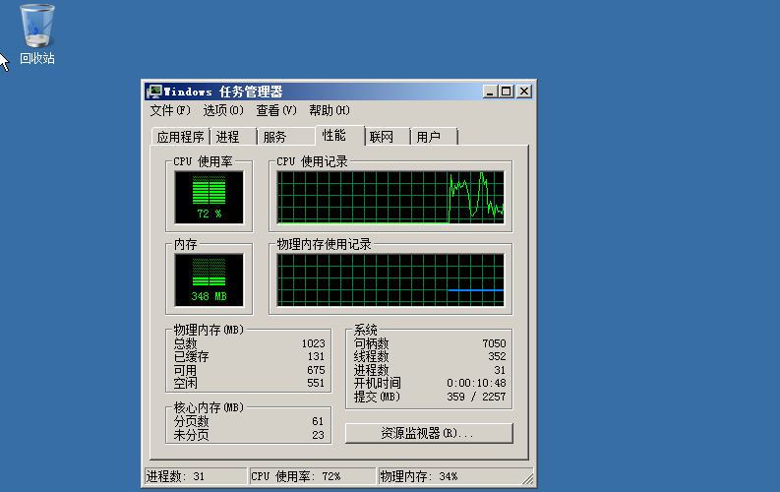Click the 进程数 value 31 in 系统 group
This screenshot has height=492, width=780.
click(500, 370)
